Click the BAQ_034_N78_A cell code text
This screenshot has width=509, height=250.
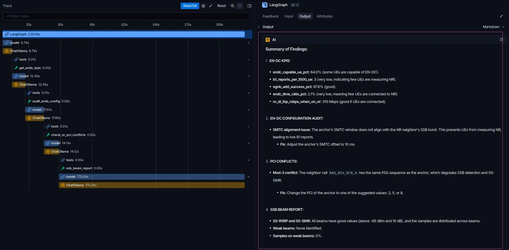point(343,173)
